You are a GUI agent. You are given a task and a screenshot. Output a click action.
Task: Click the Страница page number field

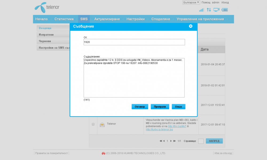(201, 141)
